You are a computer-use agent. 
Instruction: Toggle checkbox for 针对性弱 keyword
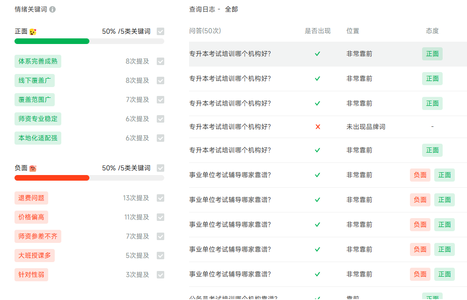pyautogui.click(x=161, y=275)
